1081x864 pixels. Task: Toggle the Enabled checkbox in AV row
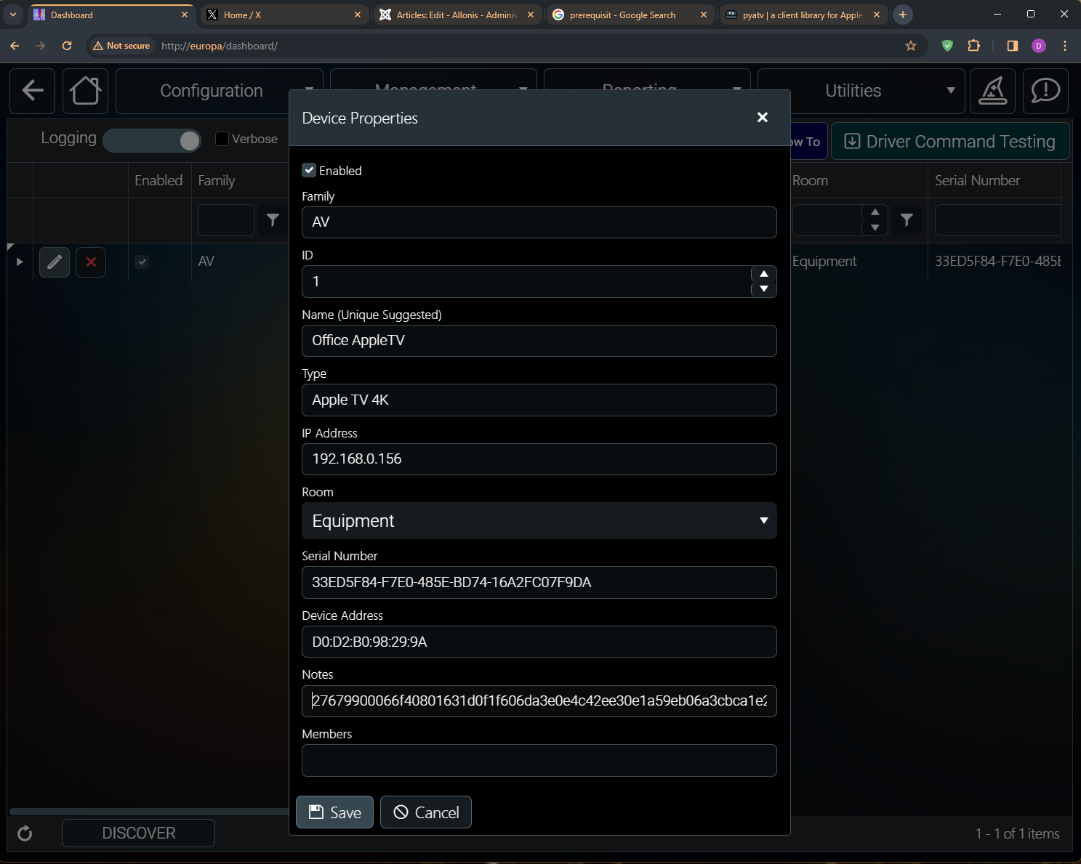pos(142,262)
